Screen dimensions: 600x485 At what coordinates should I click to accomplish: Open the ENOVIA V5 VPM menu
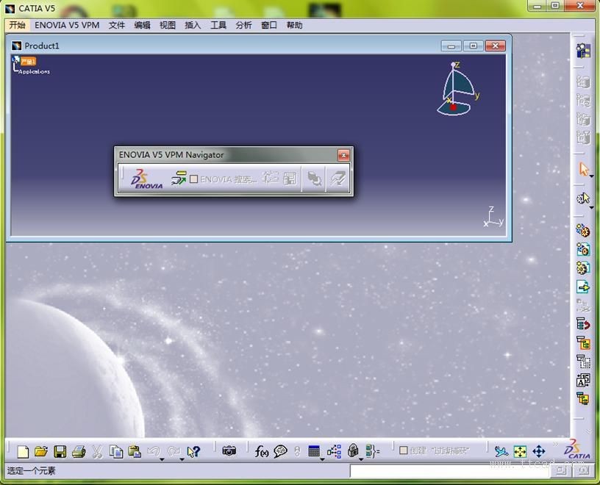coord(66,24)
